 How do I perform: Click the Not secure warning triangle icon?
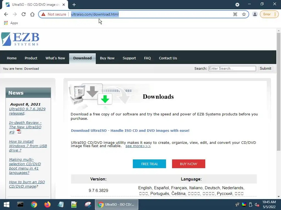tap(43, 14)
